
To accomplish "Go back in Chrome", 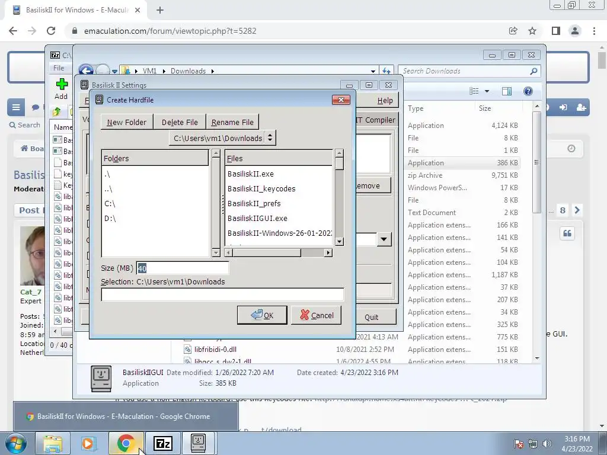I will 13,31.
